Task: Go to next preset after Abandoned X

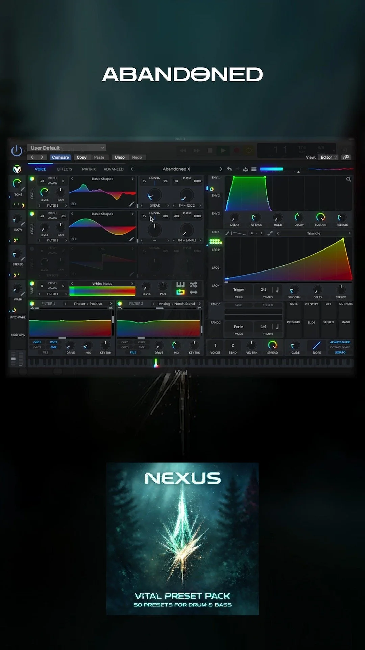Action: (221, 169)
